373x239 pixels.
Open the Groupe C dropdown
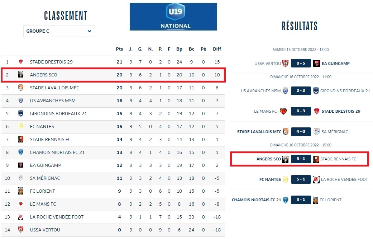(x=59, y=31)
